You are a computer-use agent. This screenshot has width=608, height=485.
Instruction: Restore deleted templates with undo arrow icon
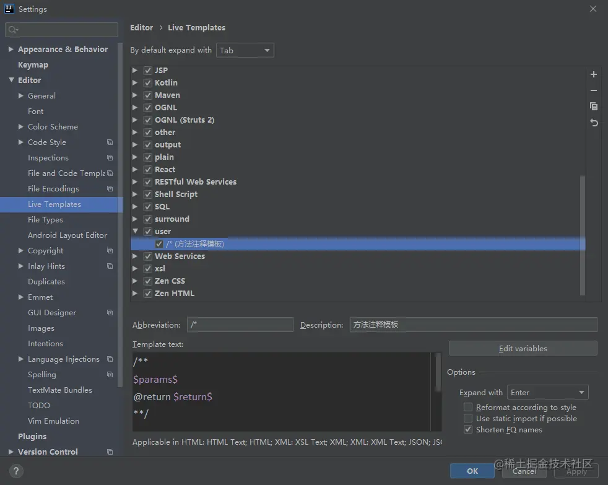point(594,123)
